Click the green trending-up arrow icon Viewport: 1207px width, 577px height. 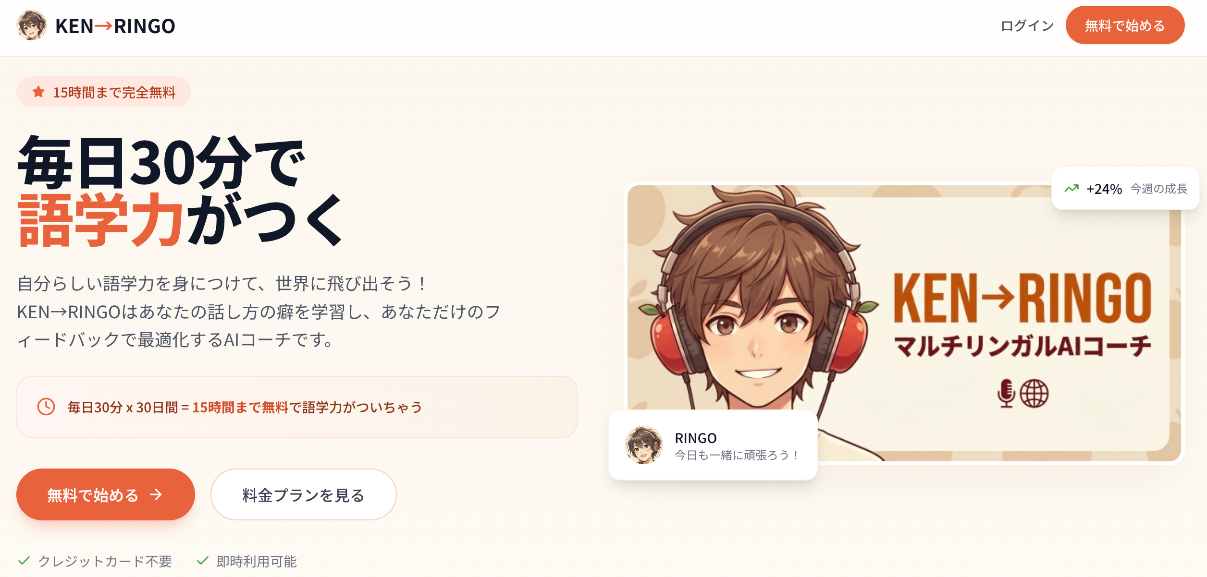(1072, 189)
